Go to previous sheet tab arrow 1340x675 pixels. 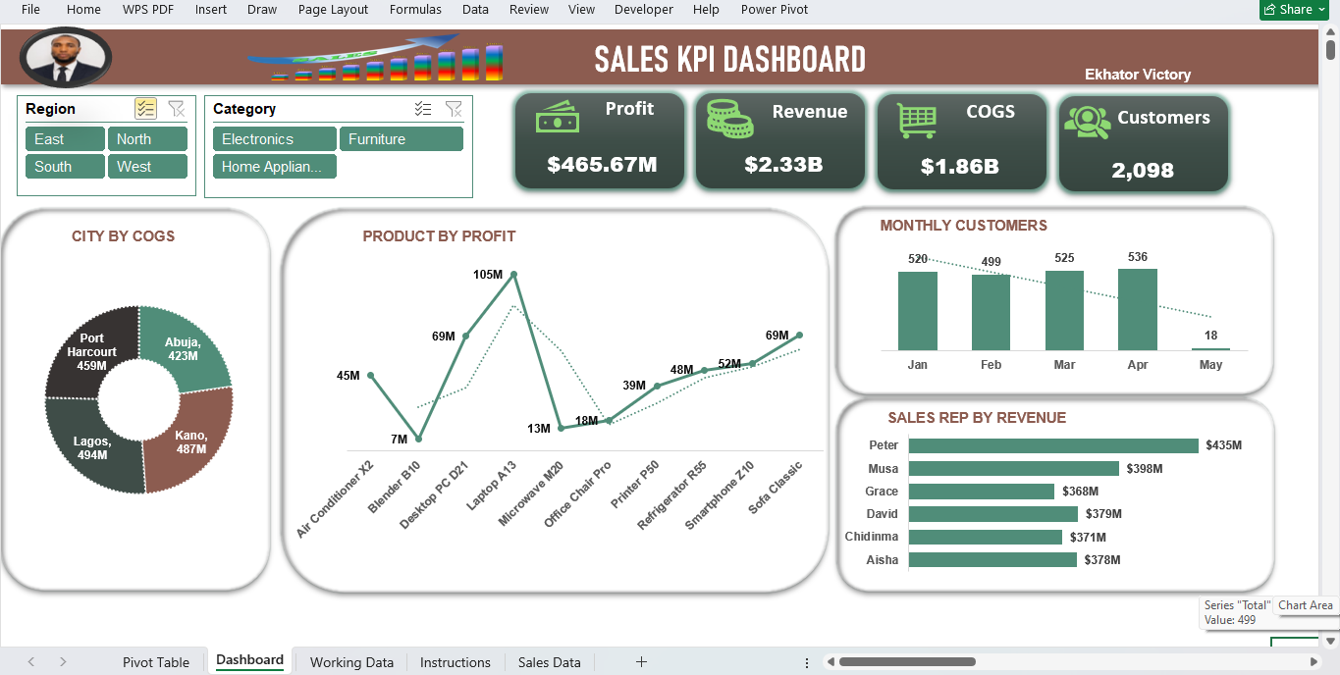pos(30,662)
